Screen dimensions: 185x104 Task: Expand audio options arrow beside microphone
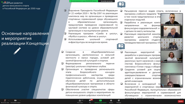pyautogui.click(x=9, y=101)
